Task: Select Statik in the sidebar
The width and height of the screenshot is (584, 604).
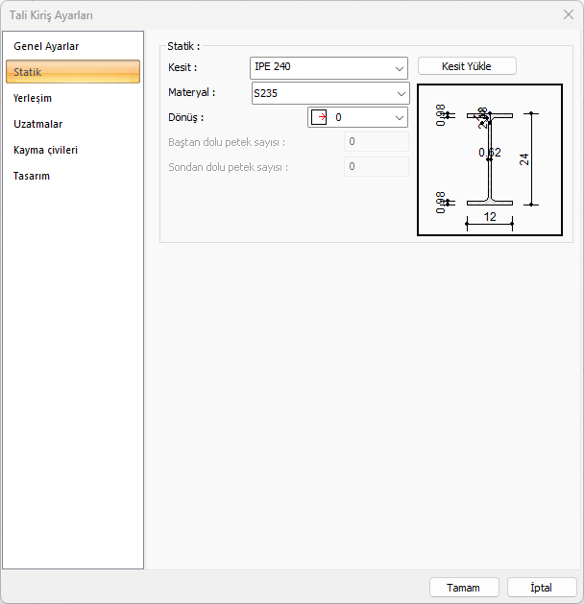Action: click(28, 72)
